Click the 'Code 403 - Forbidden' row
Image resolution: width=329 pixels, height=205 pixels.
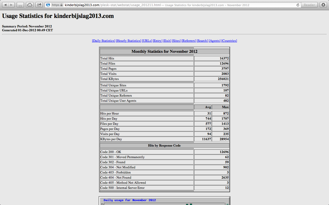coord(164,172)
